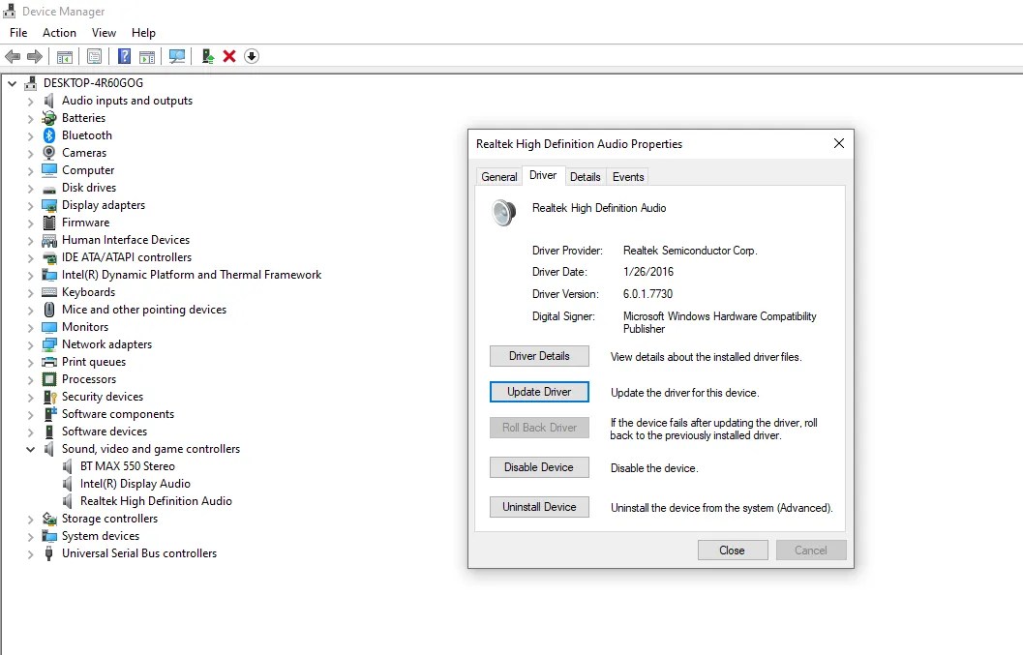Viewport: 1023px width, 655px height.
Task: Expand the Network adapters category
Action: (29, 344)
